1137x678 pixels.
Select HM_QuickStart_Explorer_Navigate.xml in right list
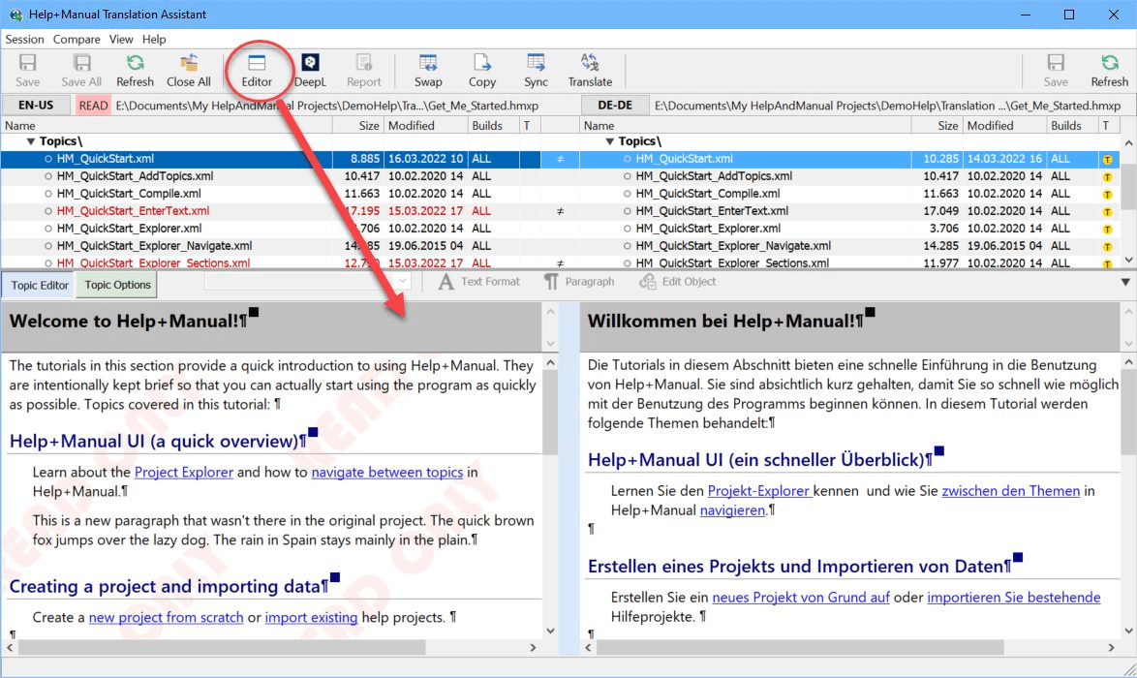coord(733,246)
